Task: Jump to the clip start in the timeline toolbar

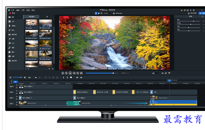Action: [x=77, y=78]
